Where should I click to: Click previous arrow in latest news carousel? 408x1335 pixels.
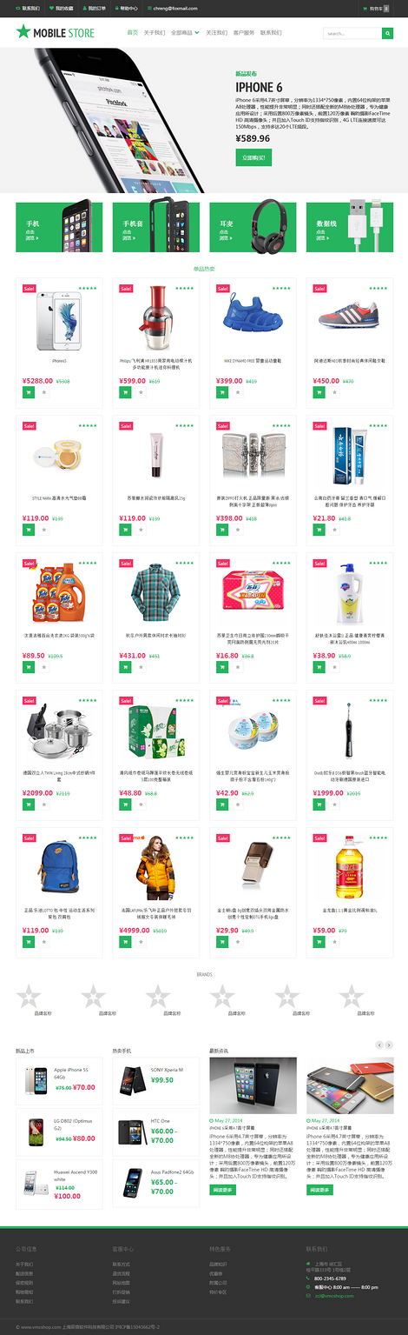point(379,1045)
